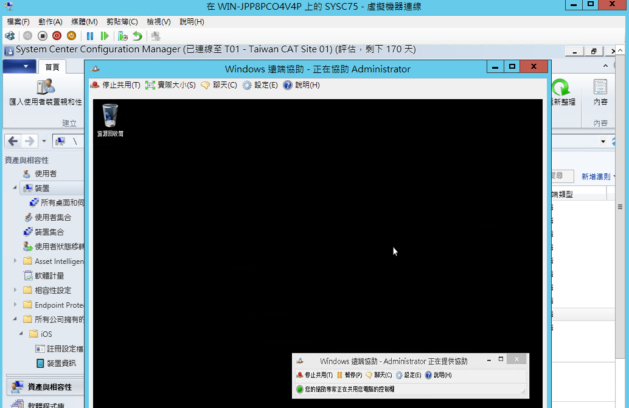Collapse the 裝置 tree node
The image size is (629, 408).
15,187
